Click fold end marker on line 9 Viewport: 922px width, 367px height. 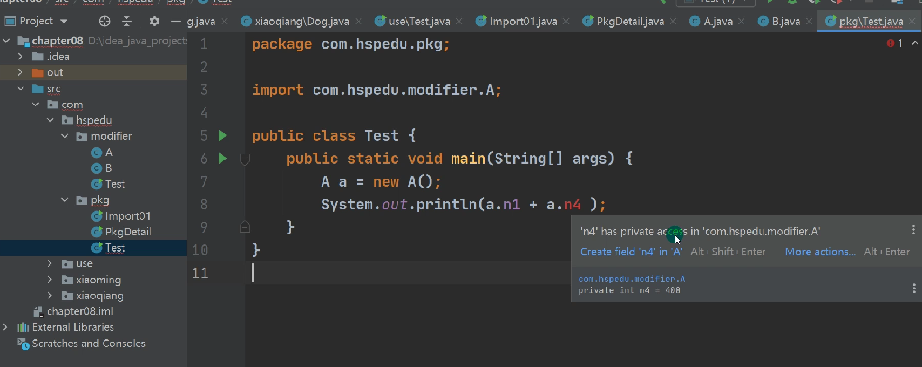(x=245, y=227)
